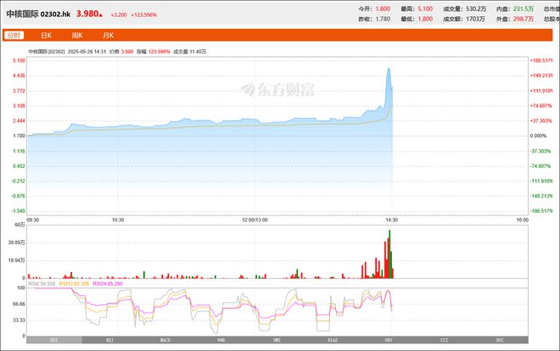The height and width of the screenshot is (351, 560).
Task: Open the 周K weekly candlestick tab
Action: (77, 36)
